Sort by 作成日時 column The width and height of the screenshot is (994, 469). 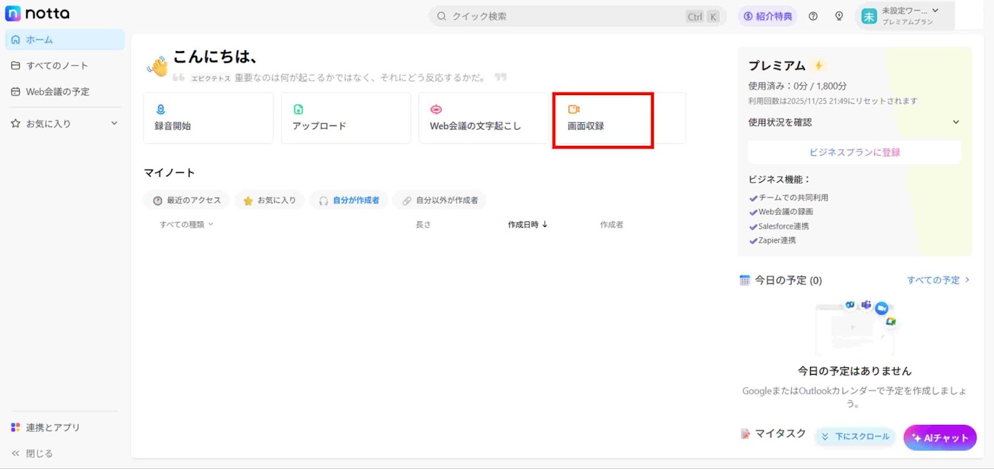point(527,224)
